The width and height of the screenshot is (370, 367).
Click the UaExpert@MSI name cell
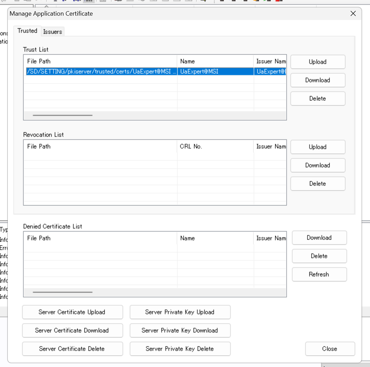click(216, 71)
